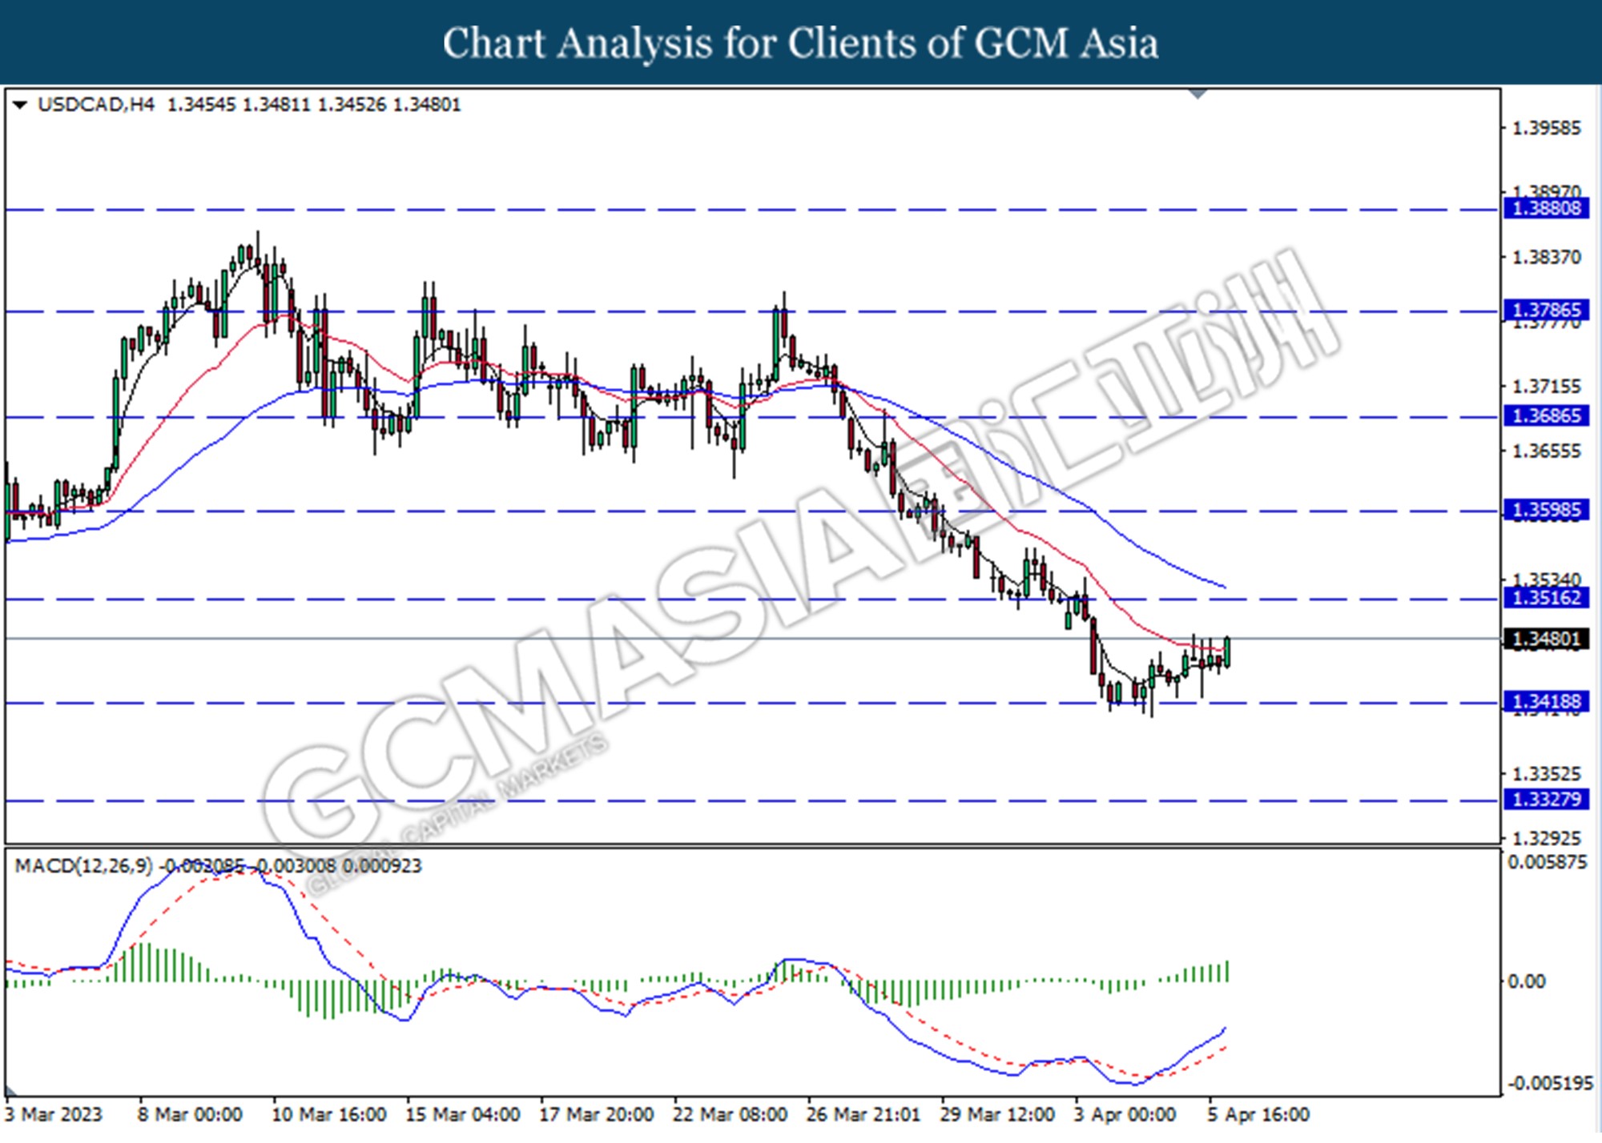Select the 1.38808 price level label
1602x1143 pixels.
[1546, 209]
